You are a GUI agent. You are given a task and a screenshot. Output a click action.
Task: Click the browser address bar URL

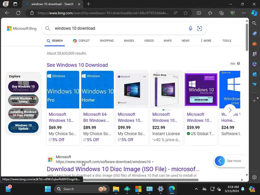[103, 13]
